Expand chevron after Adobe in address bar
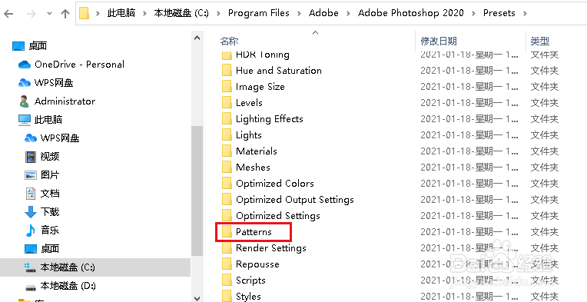 pyautogui.click(x=348, y=14)
